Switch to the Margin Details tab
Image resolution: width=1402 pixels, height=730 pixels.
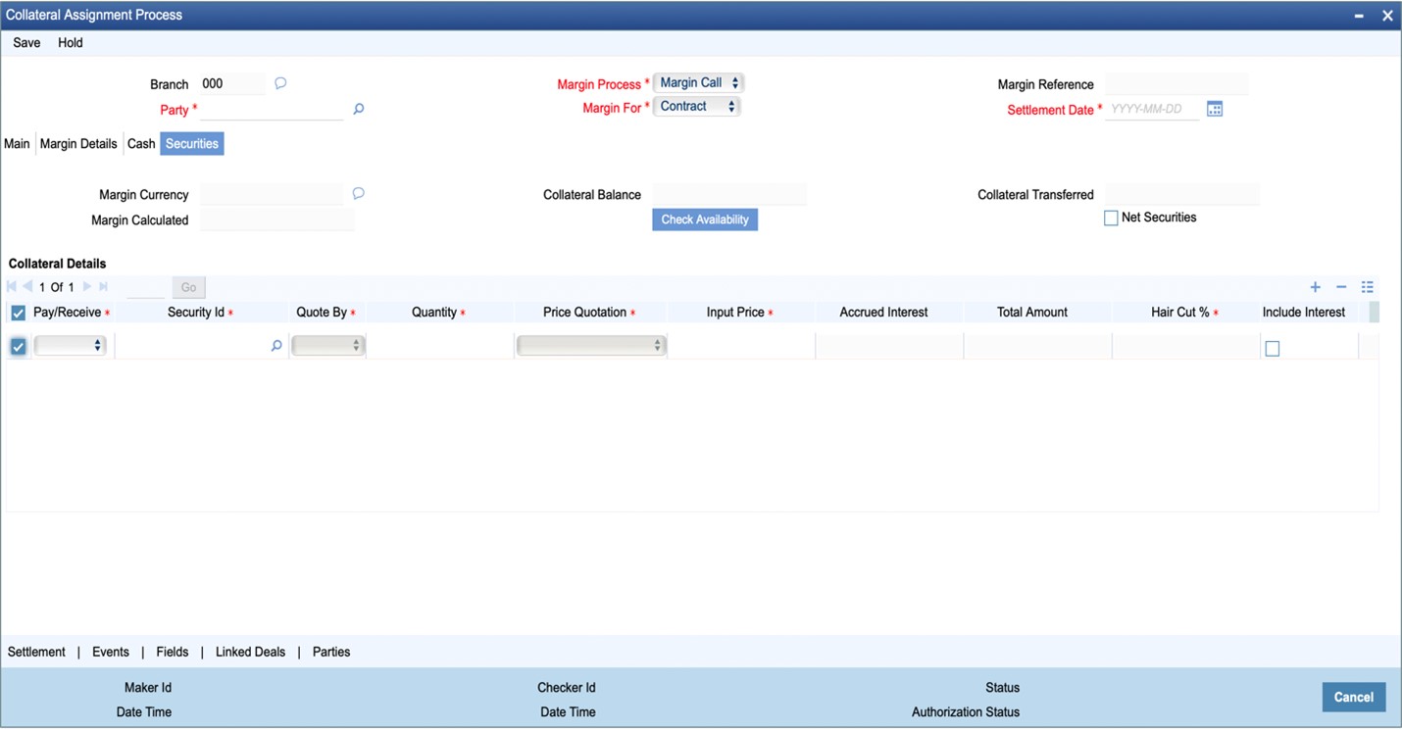click(x=78, y=144)
